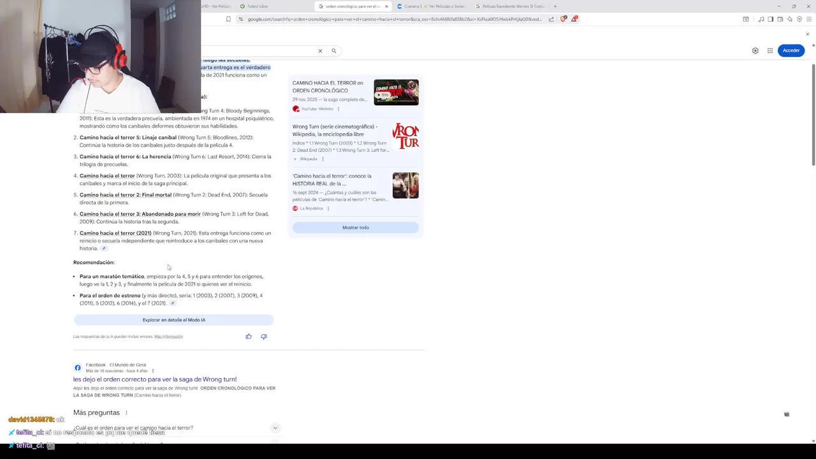This screenshot has height=459, width=816.
Task: Like the AI answer with thumbs up
Action: (249, 337)
